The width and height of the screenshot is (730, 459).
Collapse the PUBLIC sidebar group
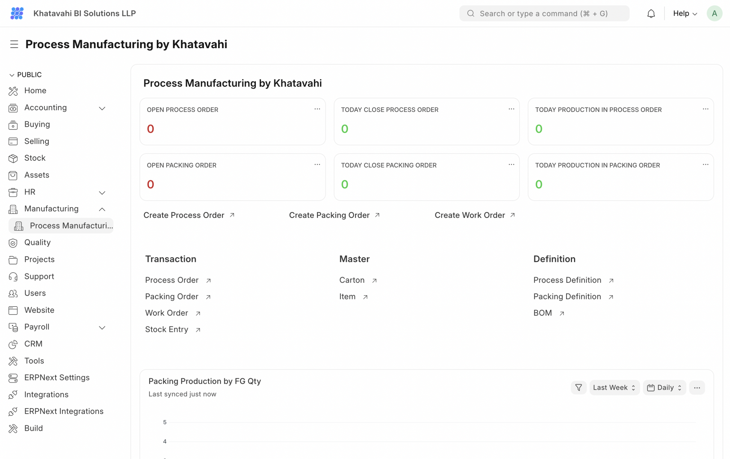12,75
